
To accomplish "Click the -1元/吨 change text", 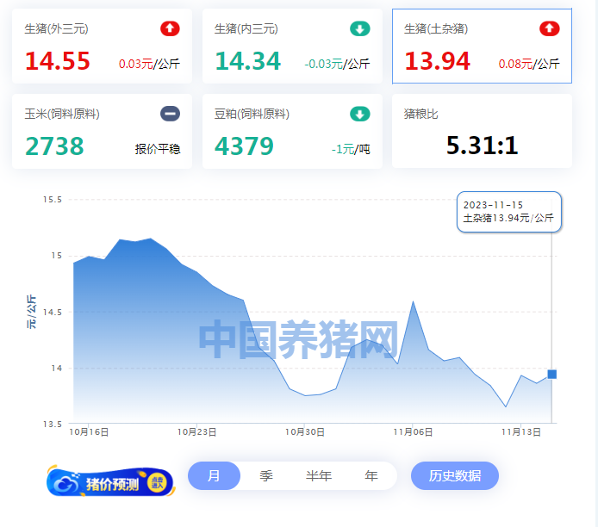I will pyautogui.click(x=351, y=149).
